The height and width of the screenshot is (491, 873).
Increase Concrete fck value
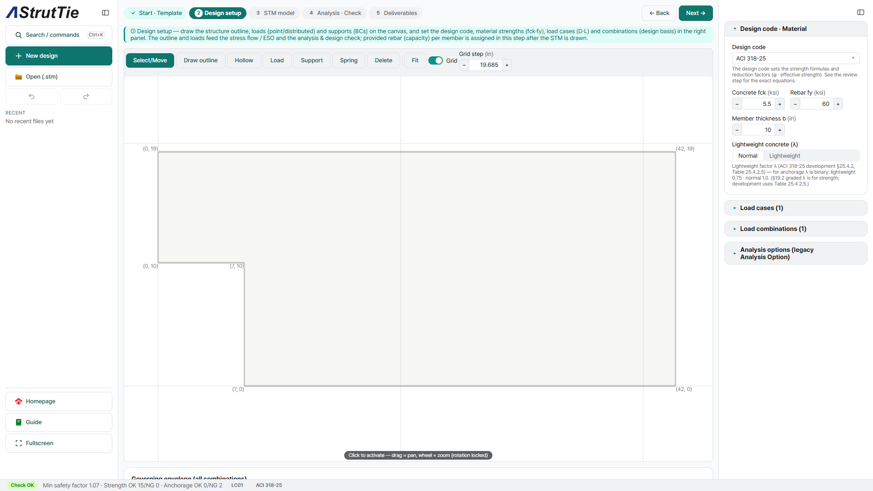(x=780, y=104)
